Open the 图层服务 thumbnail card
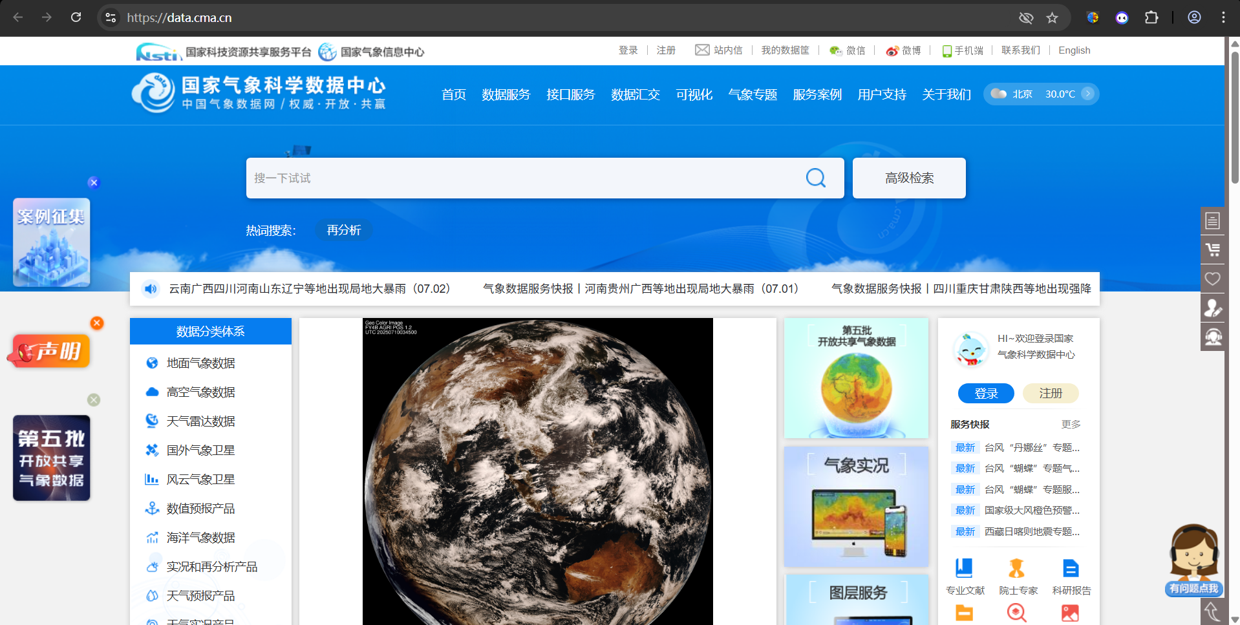 coord(856,600)
